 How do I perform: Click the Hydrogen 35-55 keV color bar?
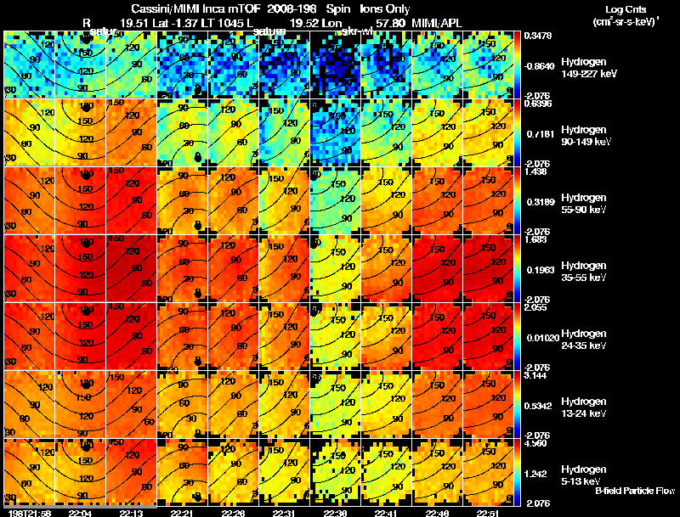click(x=517, y=269)
